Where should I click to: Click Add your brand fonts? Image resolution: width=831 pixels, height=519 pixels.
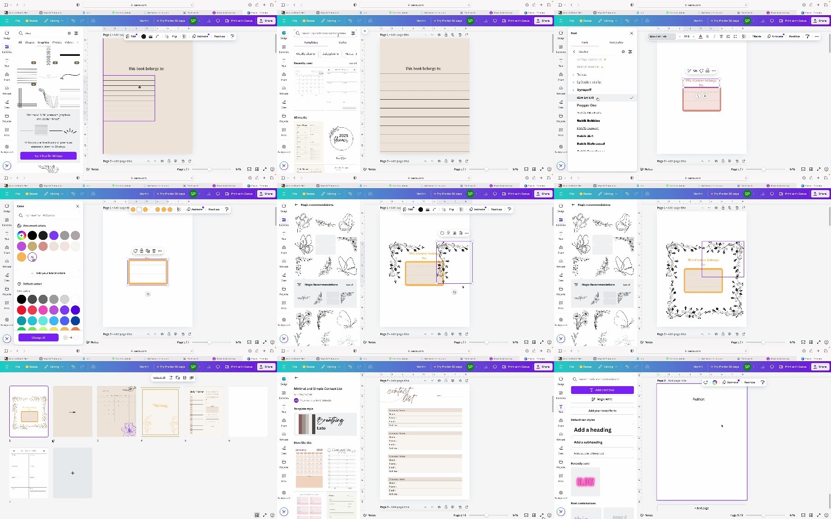(x=602, y=411)
